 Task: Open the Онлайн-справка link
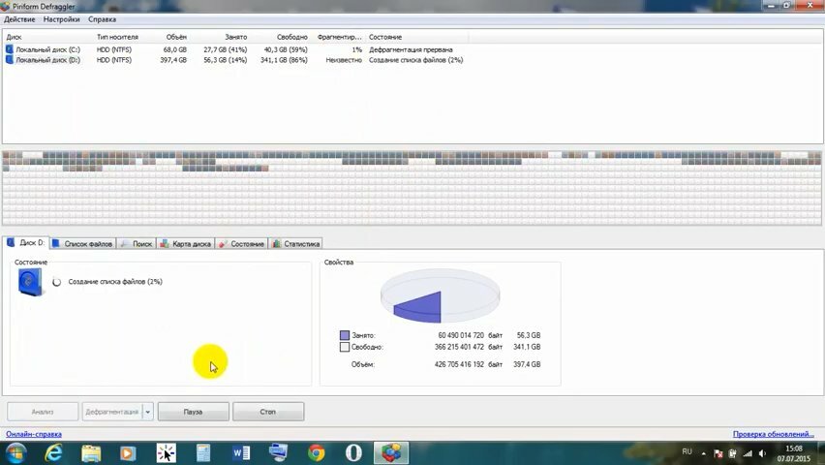(x=34, y=434)
